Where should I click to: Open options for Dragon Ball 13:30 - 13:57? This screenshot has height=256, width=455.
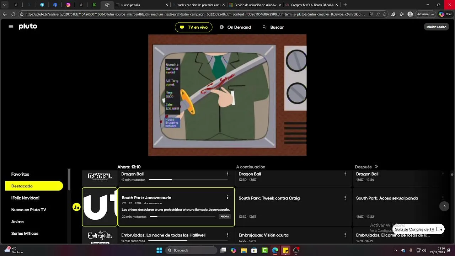coord(345,174)
